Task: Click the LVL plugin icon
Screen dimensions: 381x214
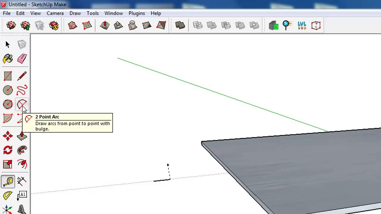Action: click(302, 26)
